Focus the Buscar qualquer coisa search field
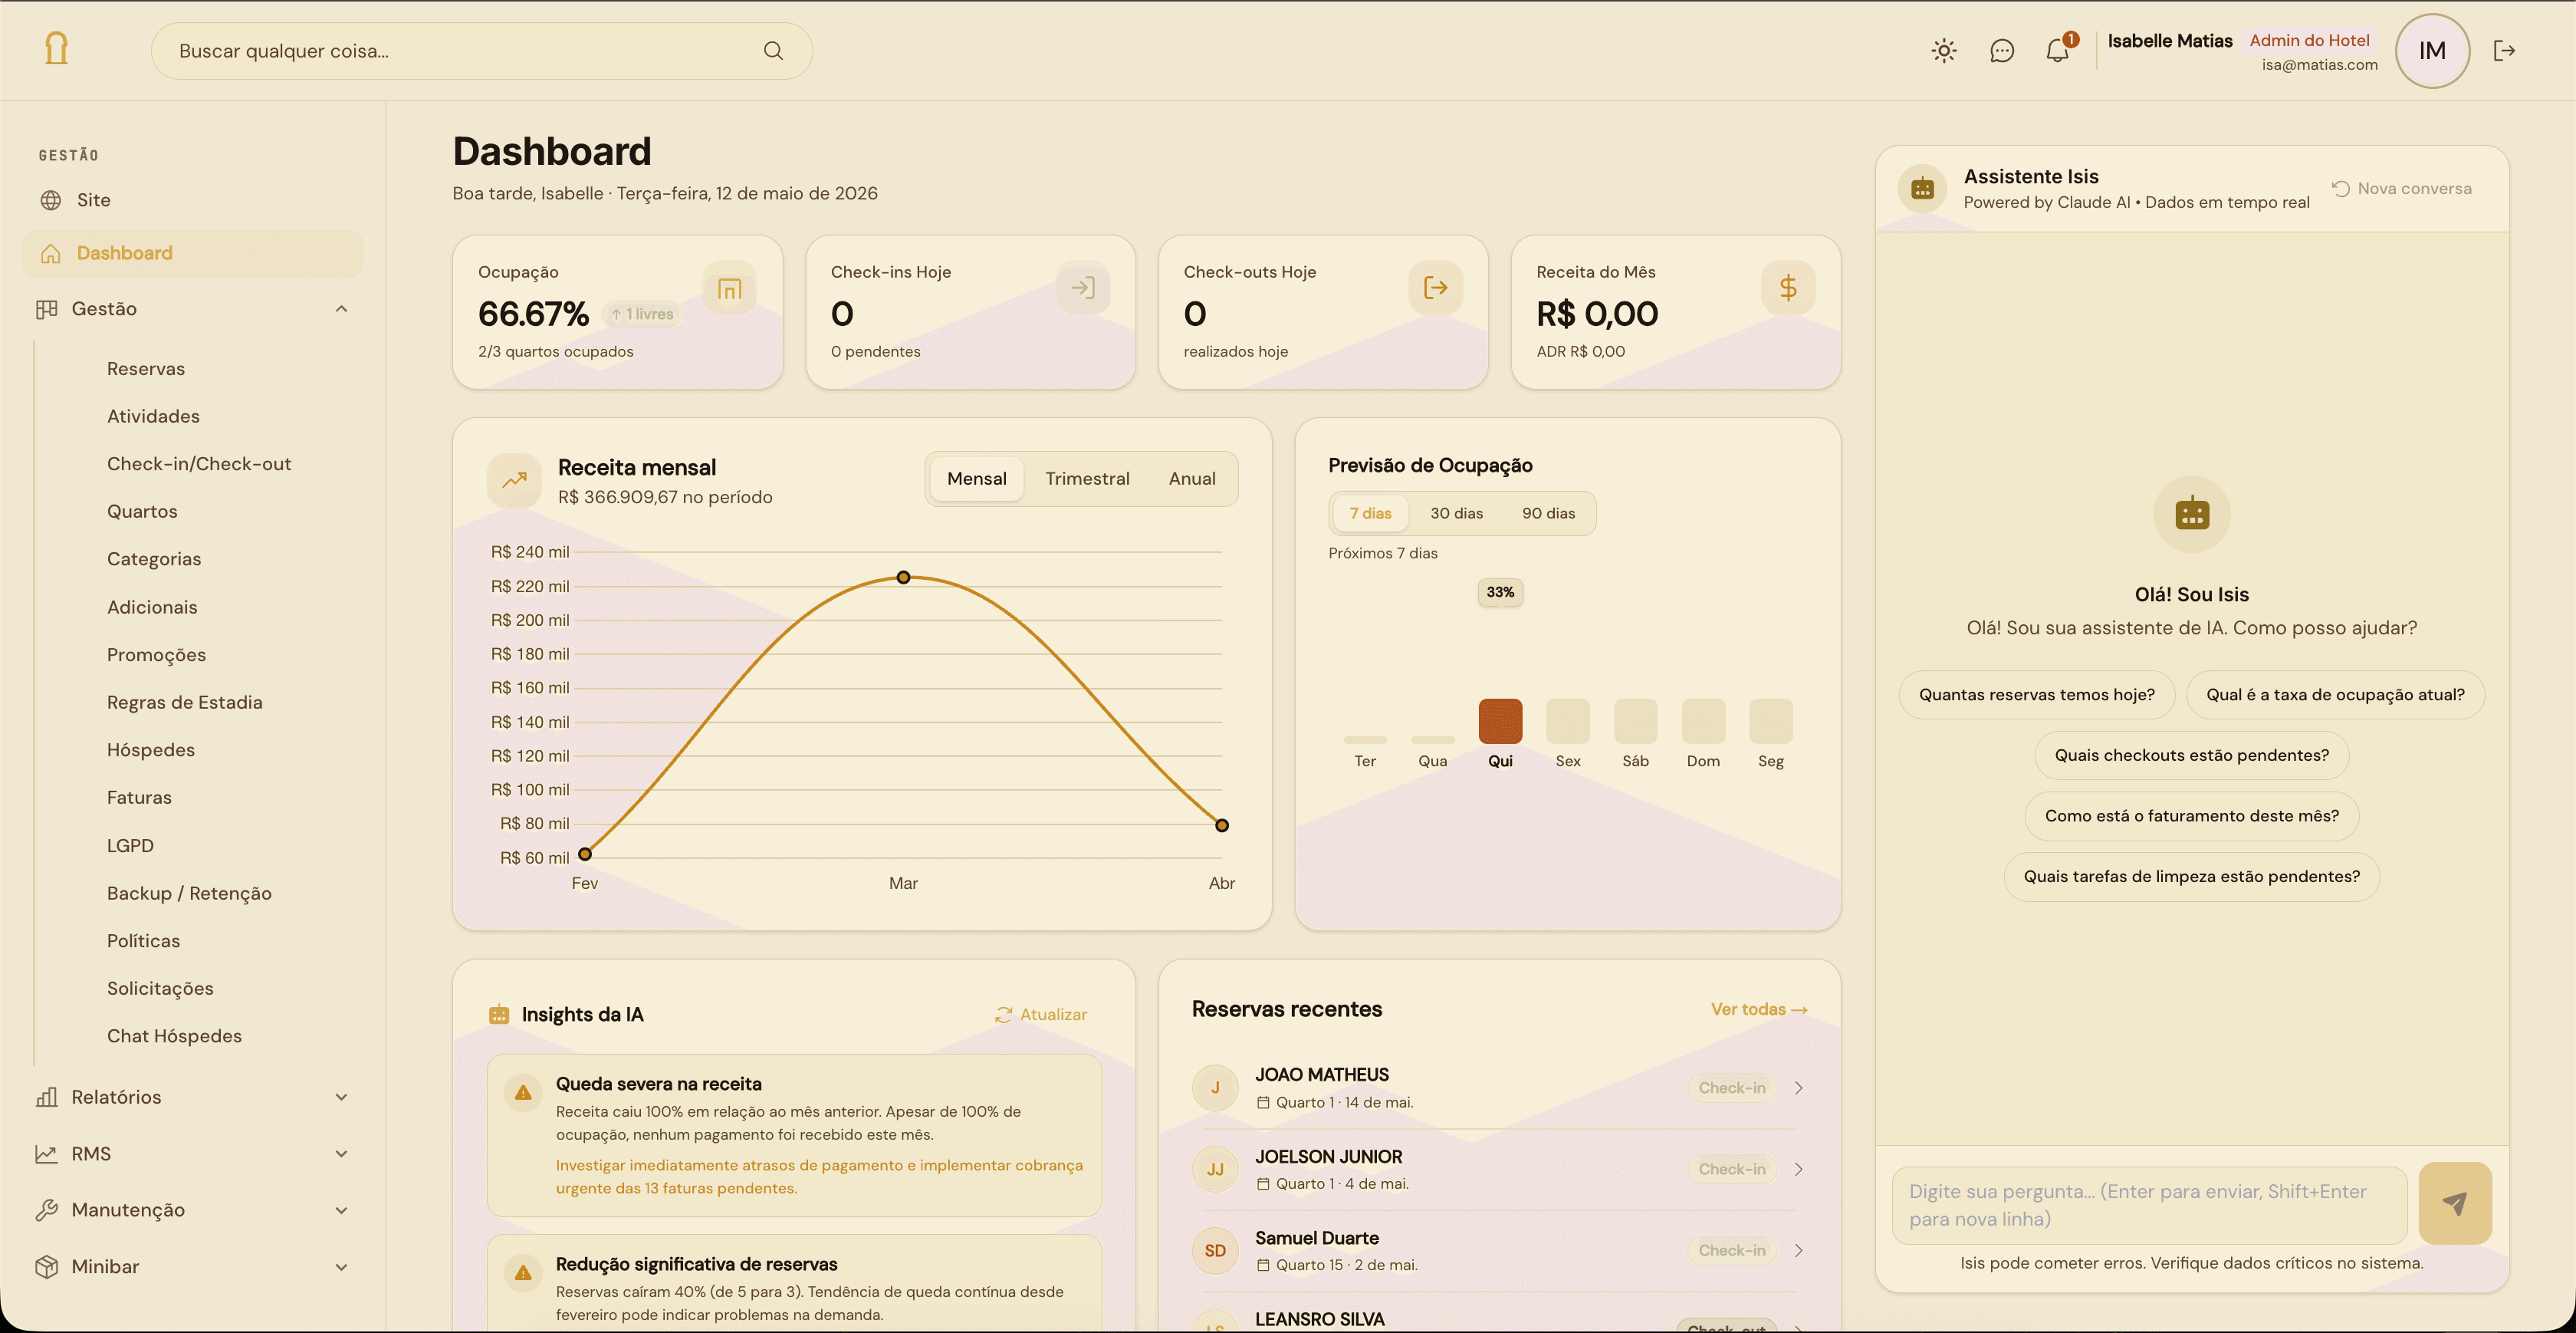2576x1333 pixels. [481, 51]
